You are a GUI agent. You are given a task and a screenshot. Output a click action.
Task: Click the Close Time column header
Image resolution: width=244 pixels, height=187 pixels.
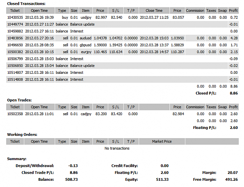point(154,11)
